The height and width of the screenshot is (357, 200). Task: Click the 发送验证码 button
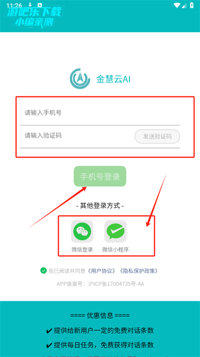click(157, 137)
